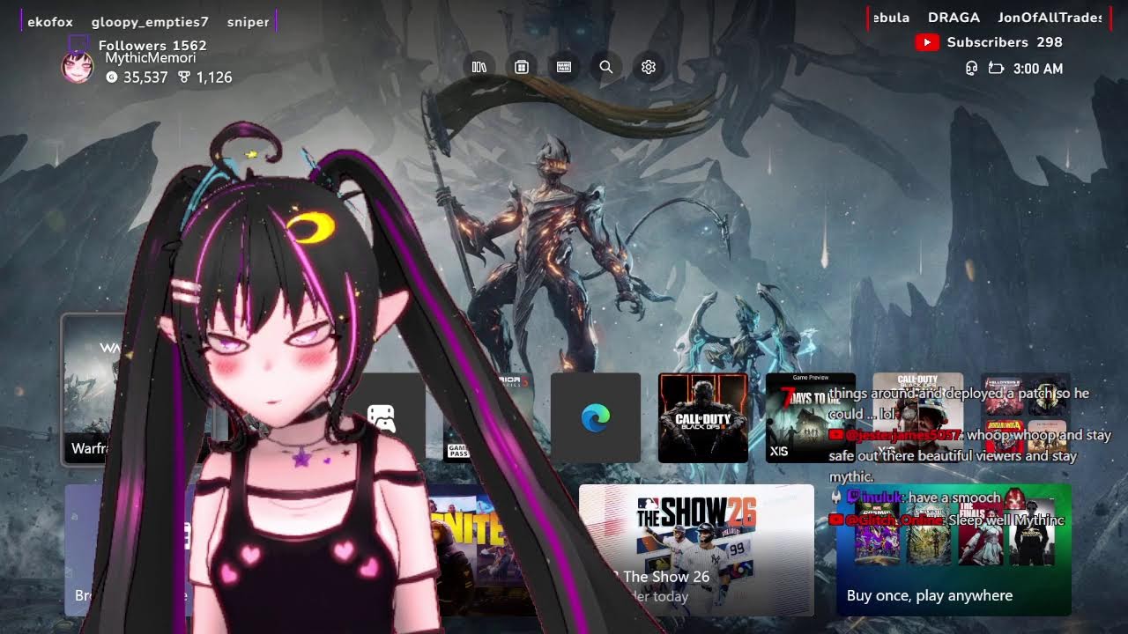This screenshot has height=634, width=1128.
Task: Click the "The Show 26" card title
Action: tap(666, 577)
